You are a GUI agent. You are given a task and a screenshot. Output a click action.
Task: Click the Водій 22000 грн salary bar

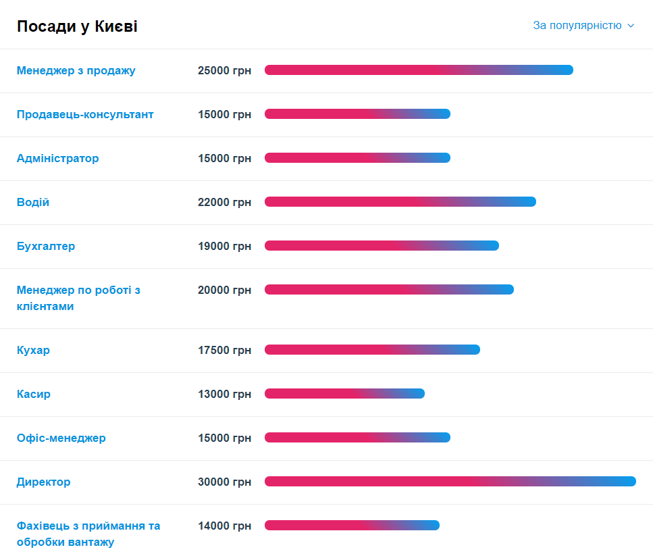(400, 202)
